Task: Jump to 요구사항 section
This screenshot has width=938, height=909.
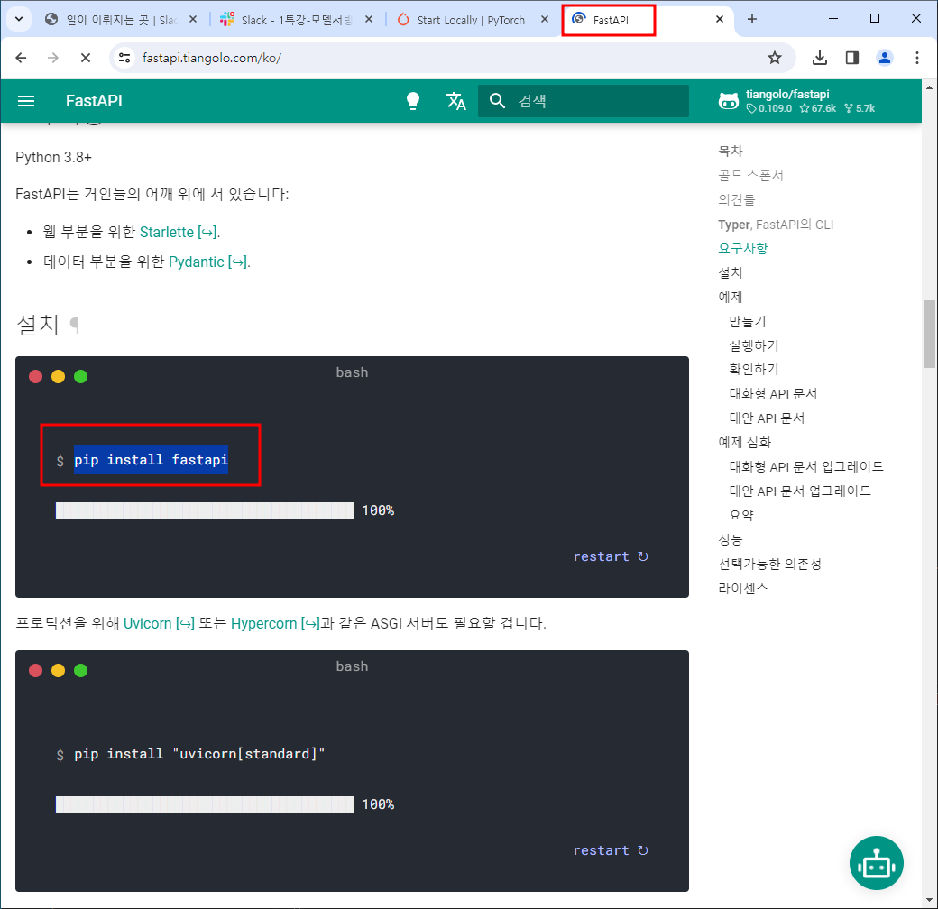Action: (742, 249)
